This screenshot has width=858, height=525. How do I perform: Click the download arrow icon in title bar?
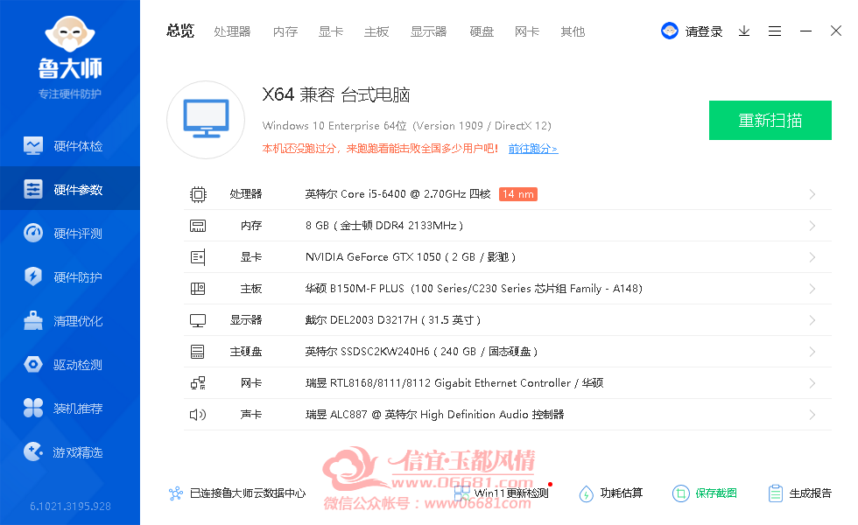click(744, 31)
